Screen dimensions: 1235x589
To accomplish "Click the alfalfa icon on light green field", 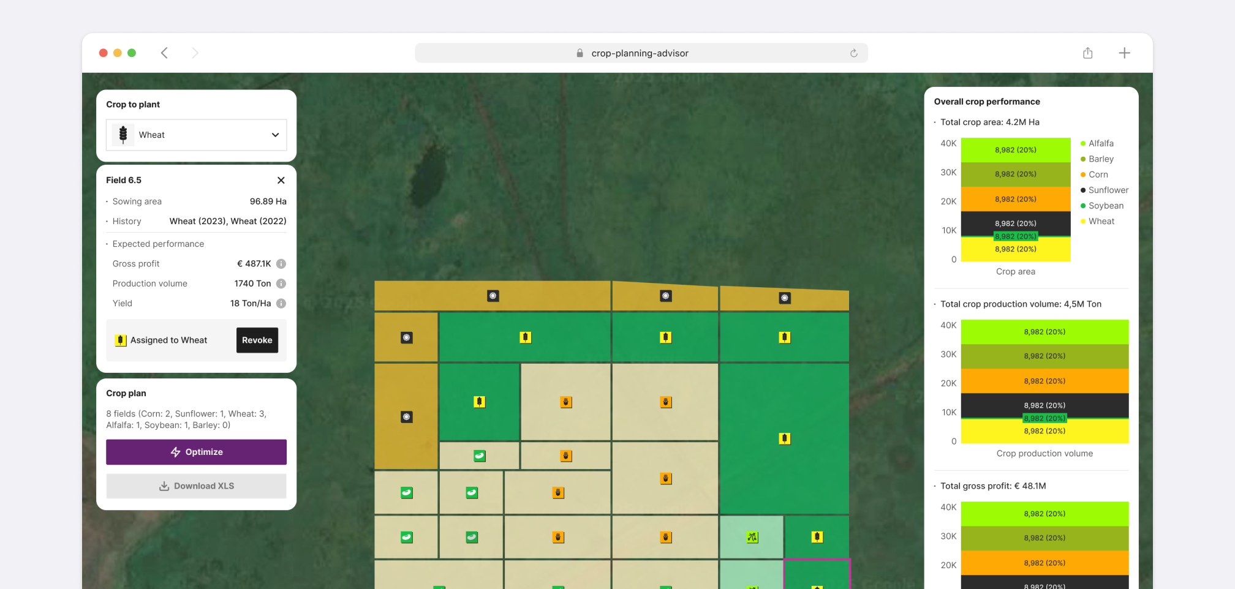I will click(x=752, y=537).
